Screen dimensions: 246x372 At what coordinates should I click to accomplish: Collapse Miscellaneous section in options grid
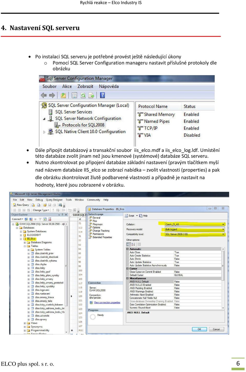coord(128,278)
